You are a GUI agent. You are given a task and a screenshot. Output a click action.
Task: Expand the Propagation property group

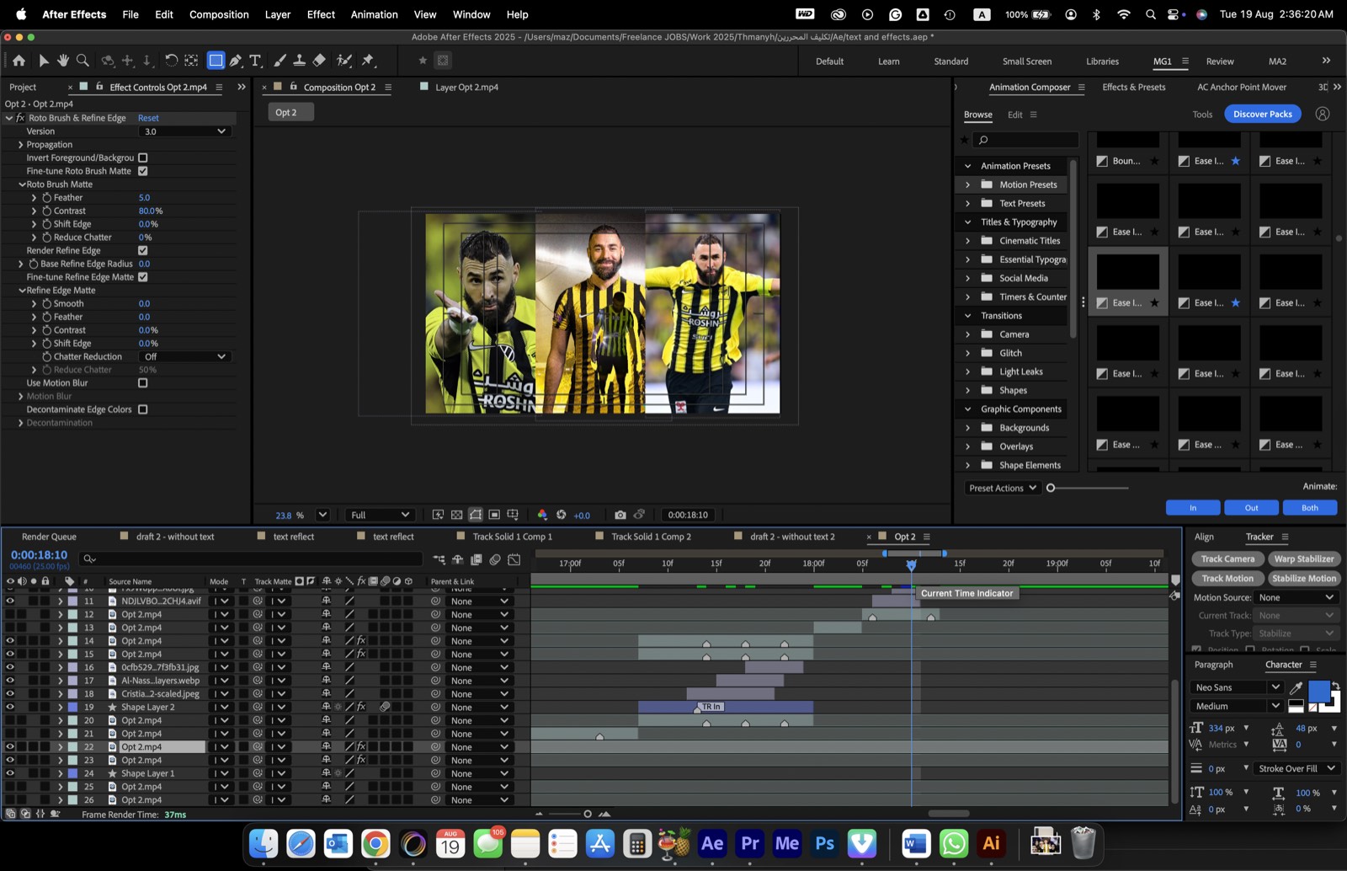tap(20, 145)
